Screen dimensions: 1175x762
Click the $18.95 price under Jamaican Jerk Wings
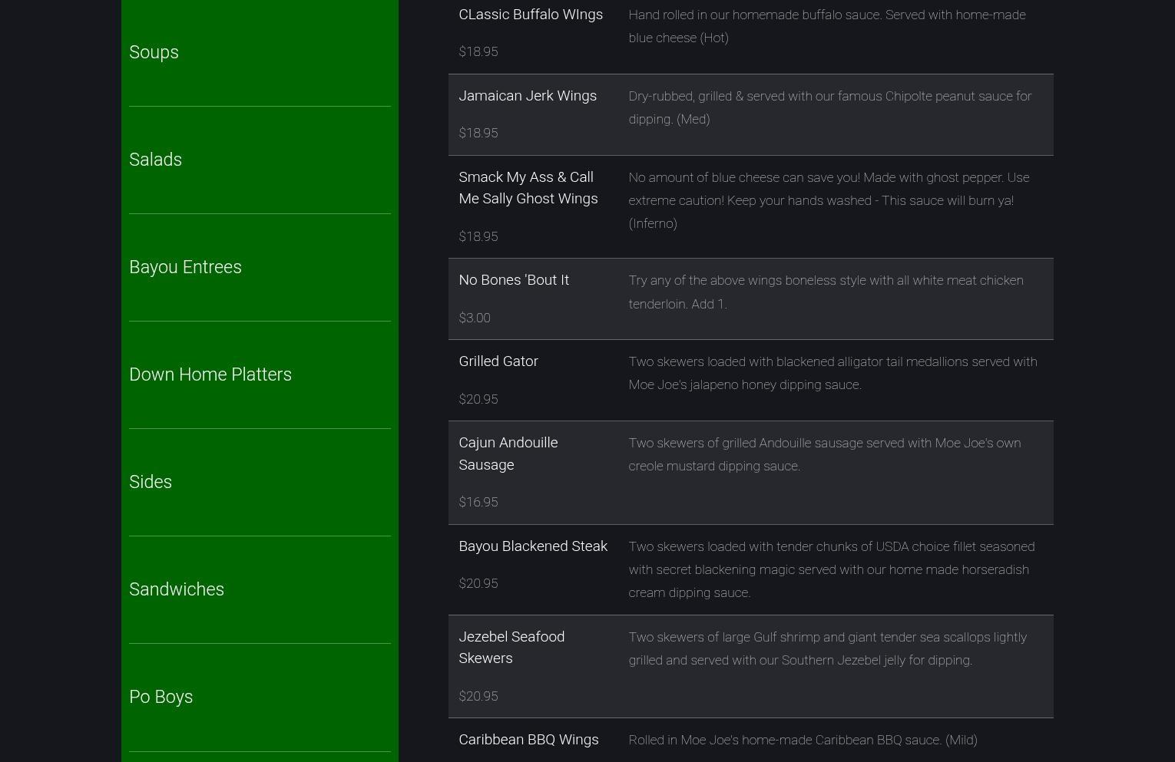coord(478,133)
